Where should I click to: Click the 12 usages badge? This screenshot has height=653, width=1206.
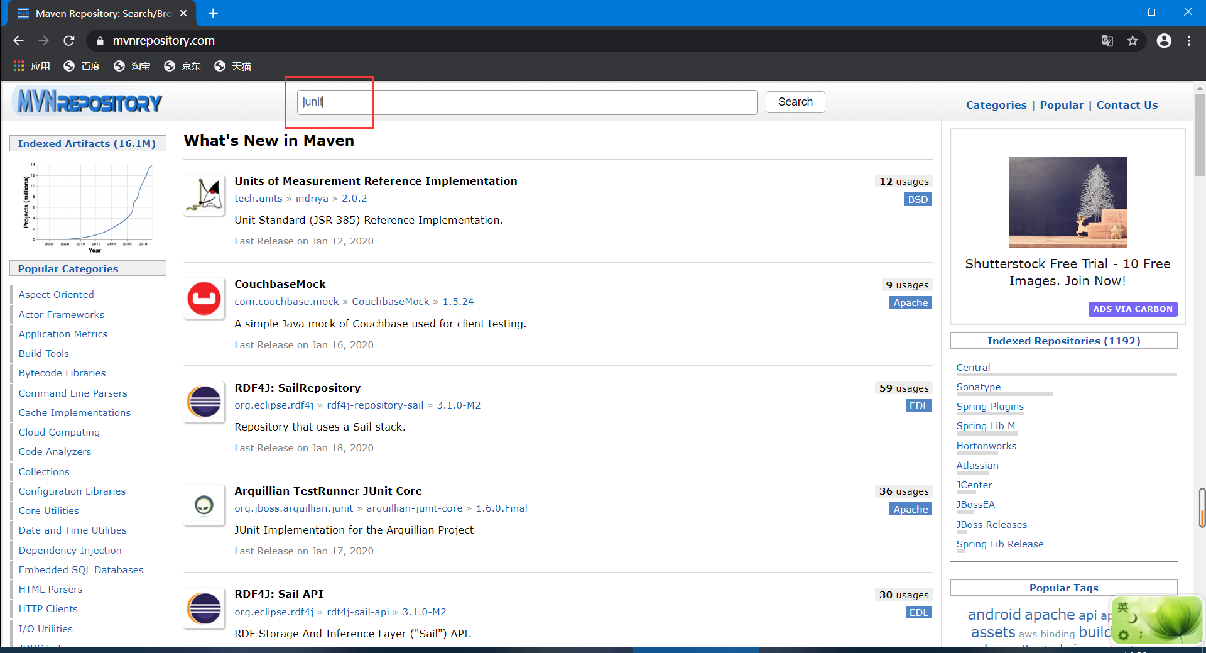[903, 181]
